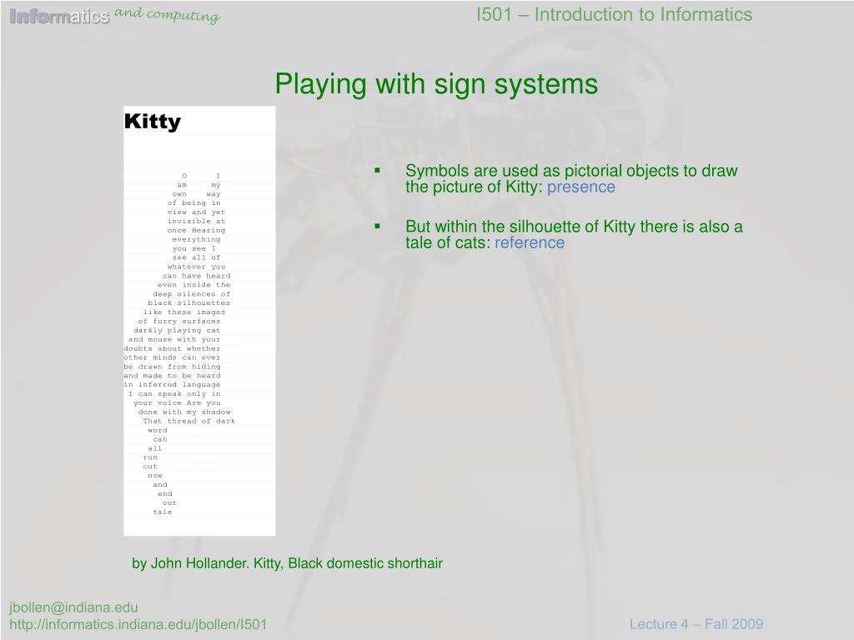854x640 pixels.
Task: Click the poem line 'of furry surfaces'
Action: [x=179, y=321]
